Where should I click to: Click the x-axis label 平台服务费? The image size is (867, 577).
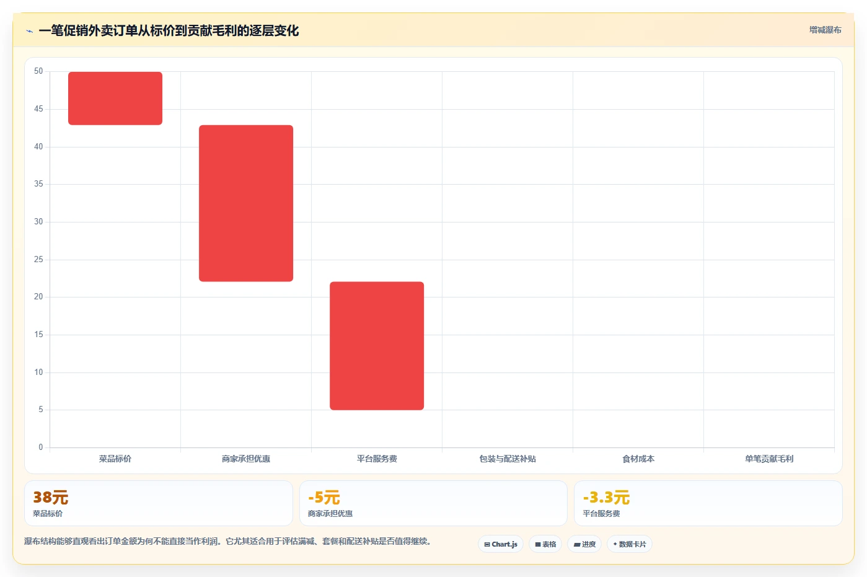click(x=377, y=459)
